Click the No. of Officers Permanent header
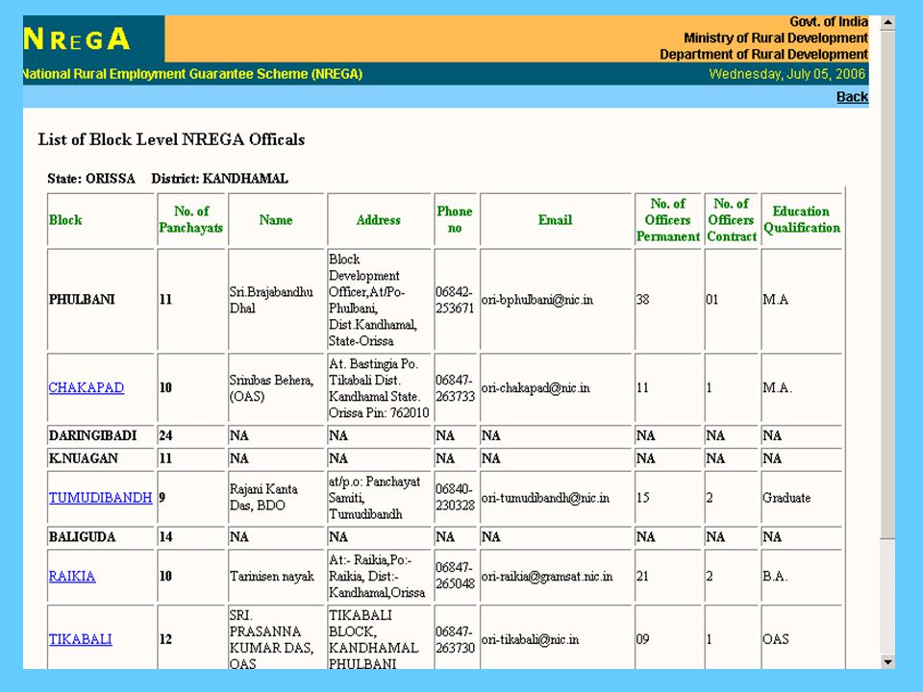The height and width of the screenshot is (692, 923). coord(667,220)
